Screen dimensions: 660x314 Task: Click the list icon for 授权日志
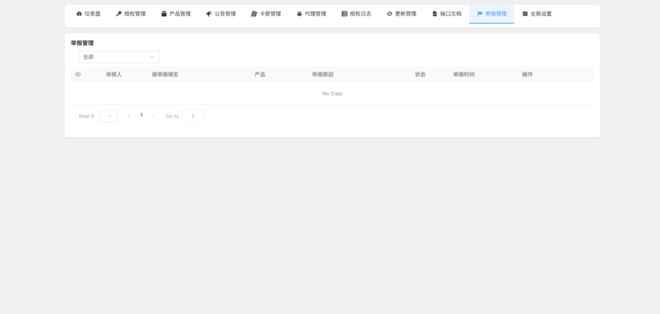pos(344,14)
